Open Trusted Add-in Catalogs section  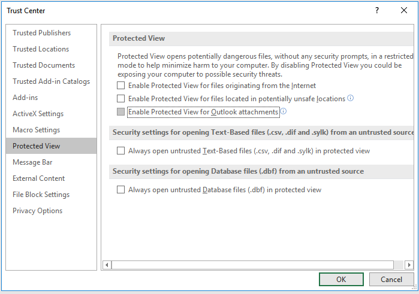52,81
